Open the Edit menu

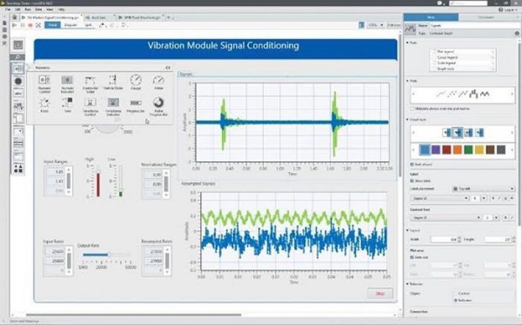[x=17, y=10]
